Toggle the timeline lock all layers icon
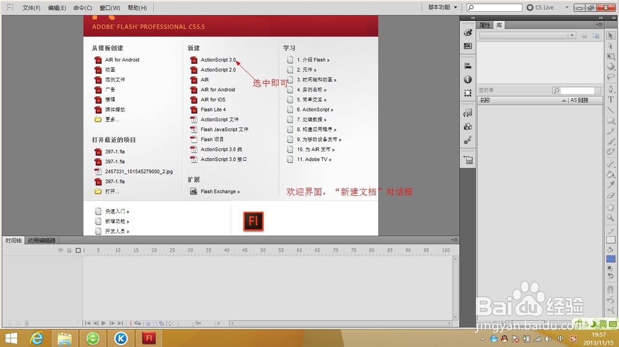The image size is (619, 347). (69, 250)
